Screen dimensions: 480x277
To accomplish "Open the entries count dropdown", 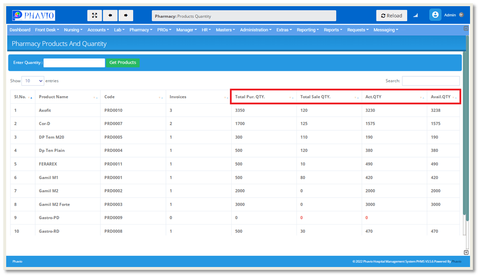I will click(33, 81).
